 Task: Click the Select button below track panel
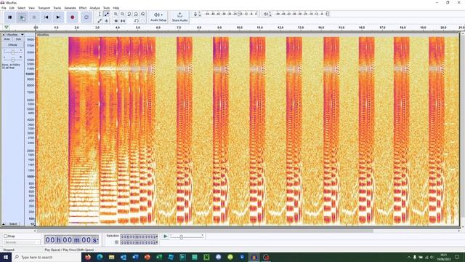pos(13,223)
